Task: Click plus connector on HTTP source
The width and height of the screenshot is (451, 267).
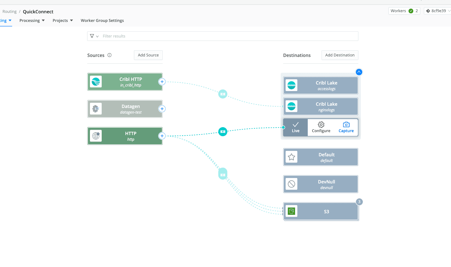Action: (x=162, y=136)
